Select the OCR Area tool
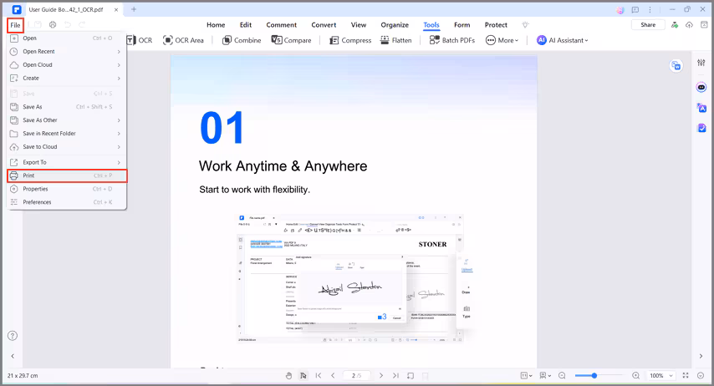714x386 pixels. 183,40
